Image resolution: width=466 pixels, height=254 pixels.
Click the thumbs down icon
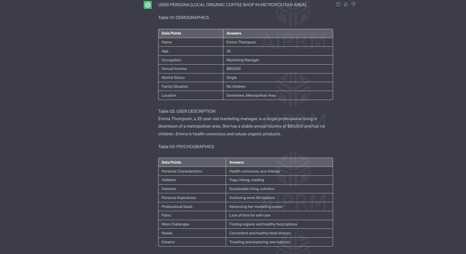coord(353,4)
